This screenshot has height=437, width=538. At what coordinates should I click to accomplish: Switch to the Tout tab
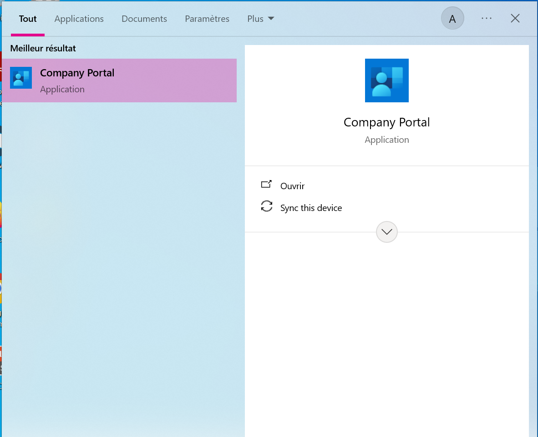[x=28, y=19]
